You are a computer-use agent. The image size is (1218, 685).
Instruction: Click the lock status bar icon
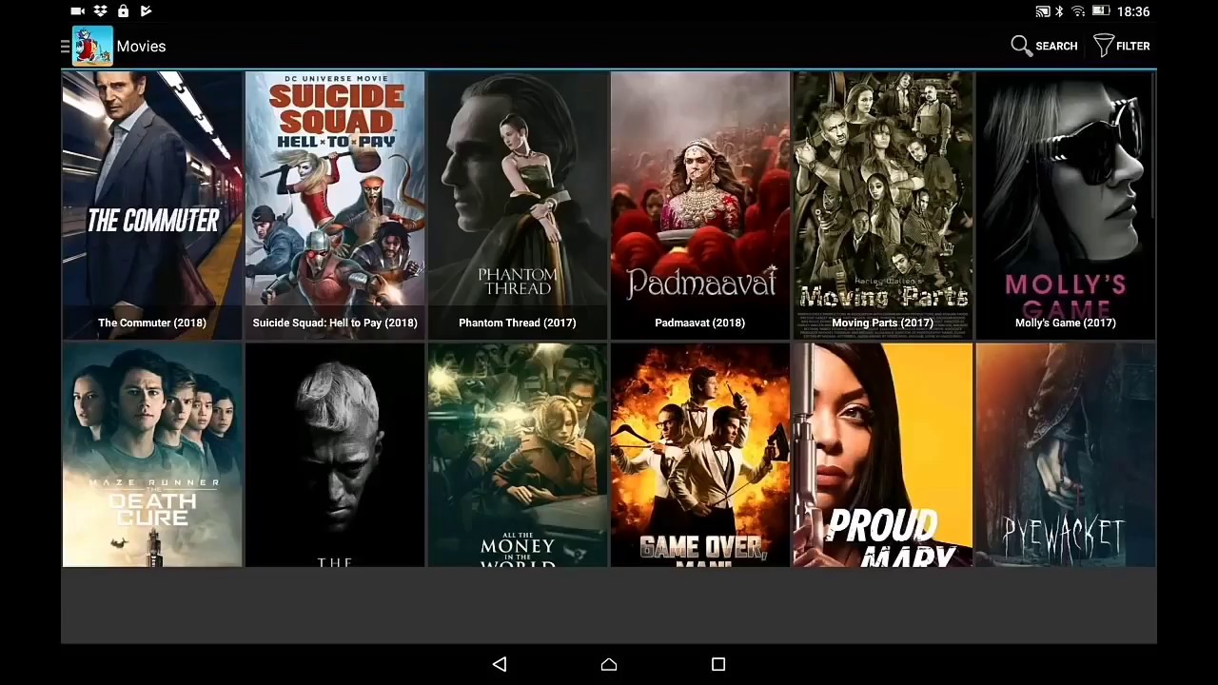point(123,11)
